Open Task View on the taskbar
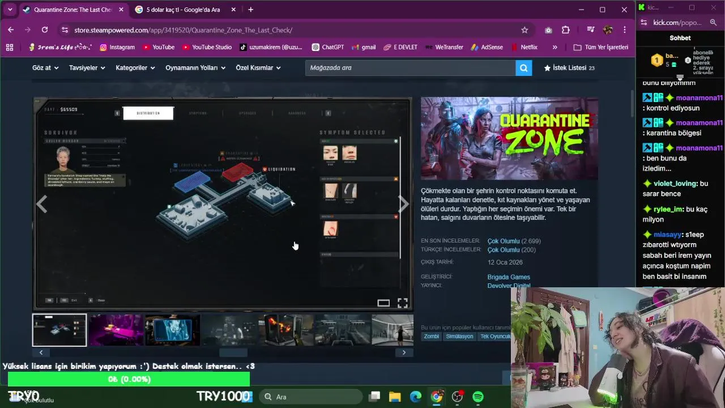725x408 pixels. click(374, 397)
